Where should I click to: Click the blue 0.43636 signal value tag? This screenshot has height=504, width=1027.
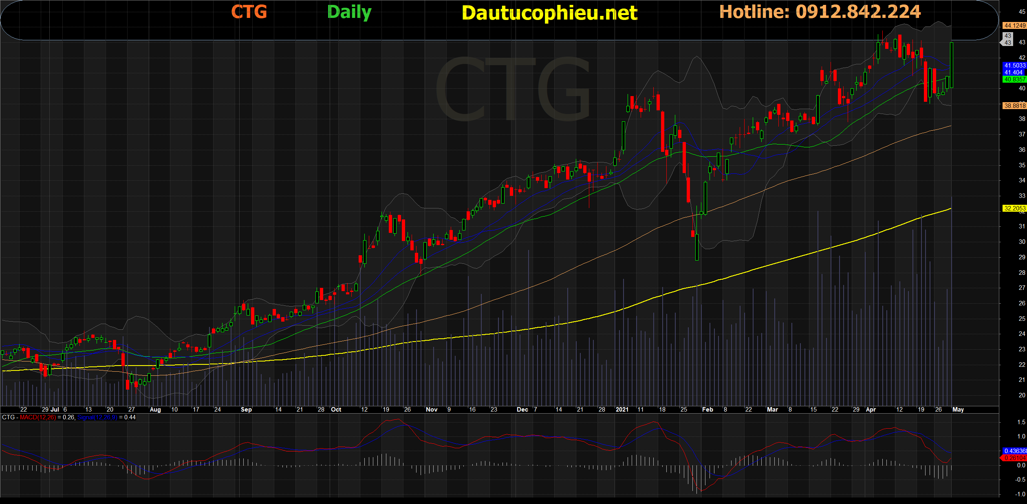(1014, 451)
